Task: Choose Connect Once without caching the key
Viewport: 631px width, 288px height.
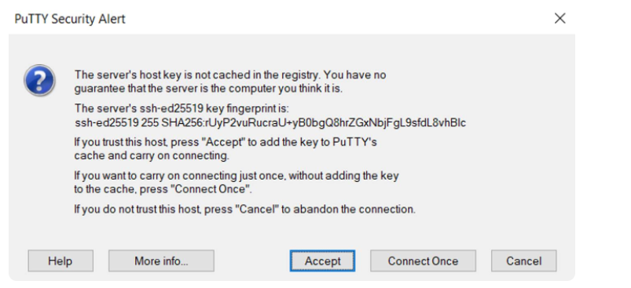Action: click(x=423, y=261)
